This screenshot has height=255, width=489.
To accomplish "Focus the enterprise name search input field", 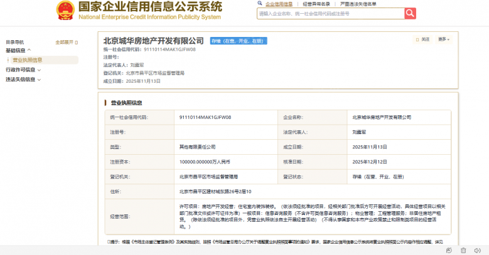I will pos(331,14).
